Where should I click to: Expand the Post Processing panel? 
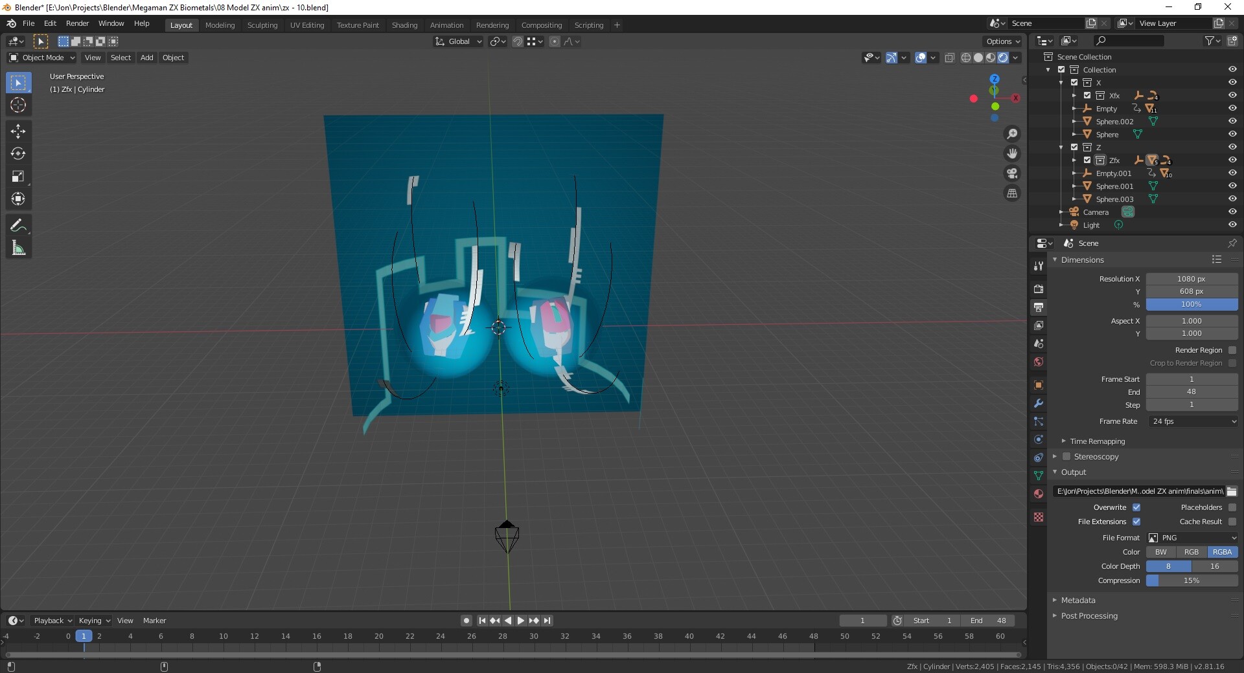[x=1088, y=616]
